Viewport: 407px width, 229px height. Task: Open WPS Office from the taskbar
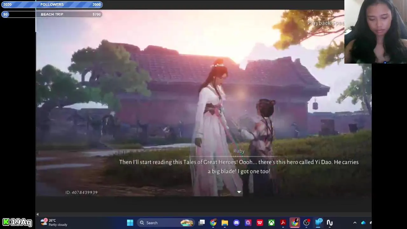tap(260, 223)
